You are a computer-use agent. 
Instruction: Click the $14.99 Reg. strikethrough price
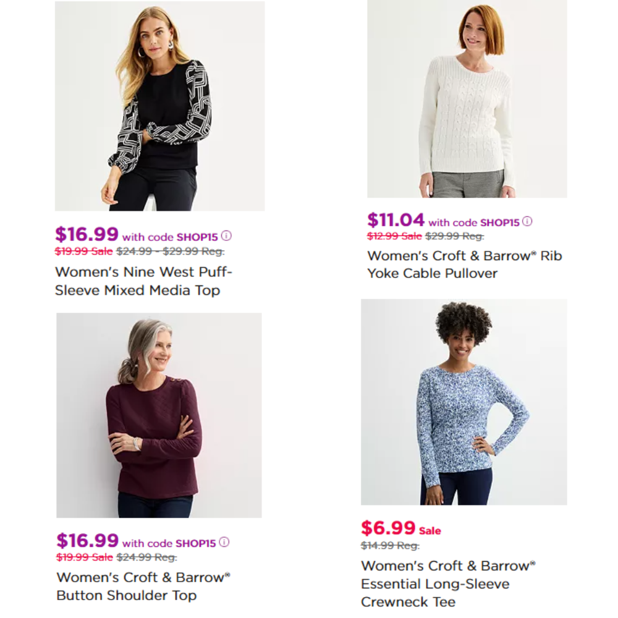[390, 546]
